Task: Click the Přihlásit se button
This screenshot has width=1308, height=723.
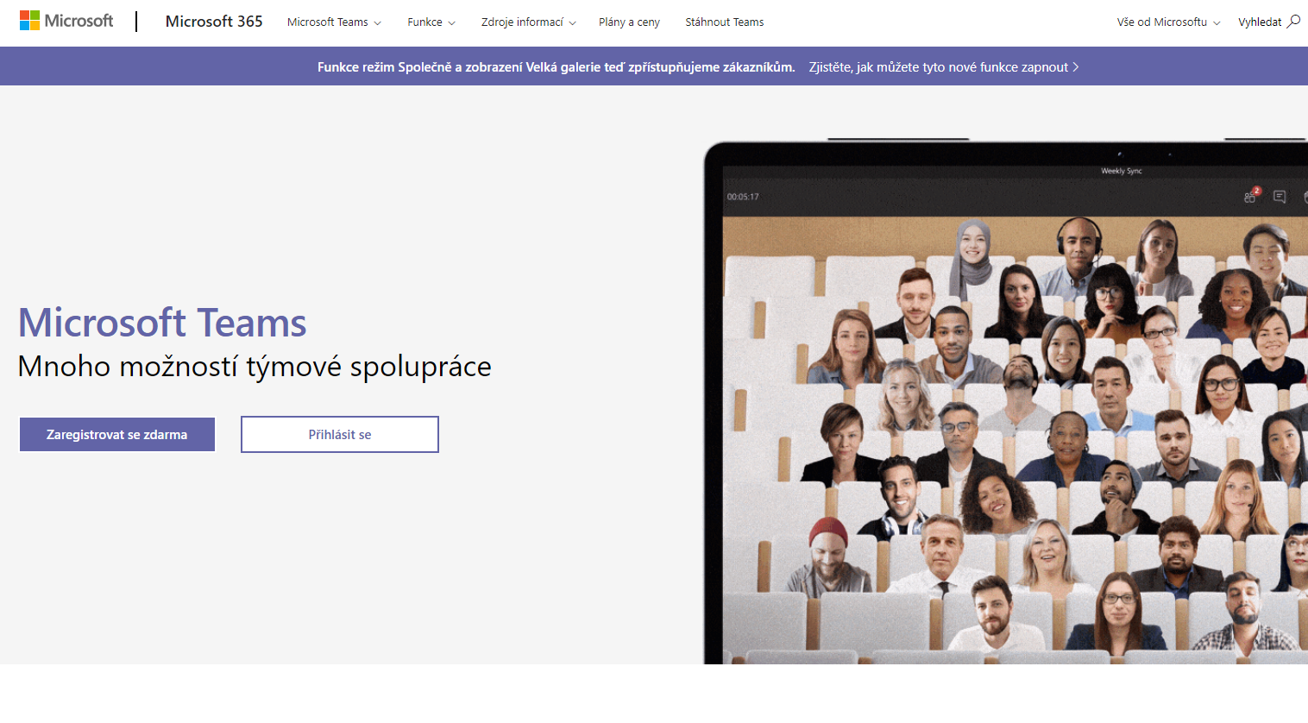Action: pos(340,435)
